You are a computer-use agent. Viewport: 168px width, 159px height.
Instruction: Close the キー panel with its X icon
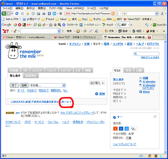155,116
